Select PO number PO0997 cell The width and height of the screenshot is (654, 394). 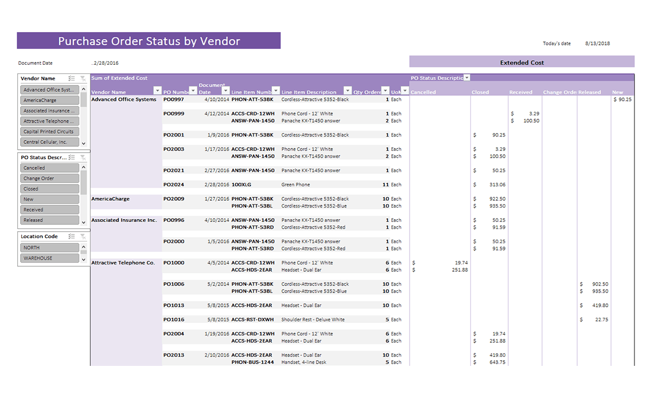173,99
